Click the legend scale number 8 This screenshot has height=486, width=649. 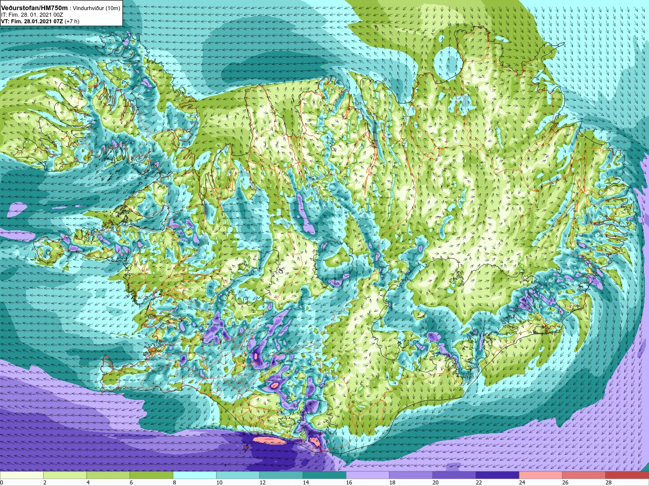175,482
